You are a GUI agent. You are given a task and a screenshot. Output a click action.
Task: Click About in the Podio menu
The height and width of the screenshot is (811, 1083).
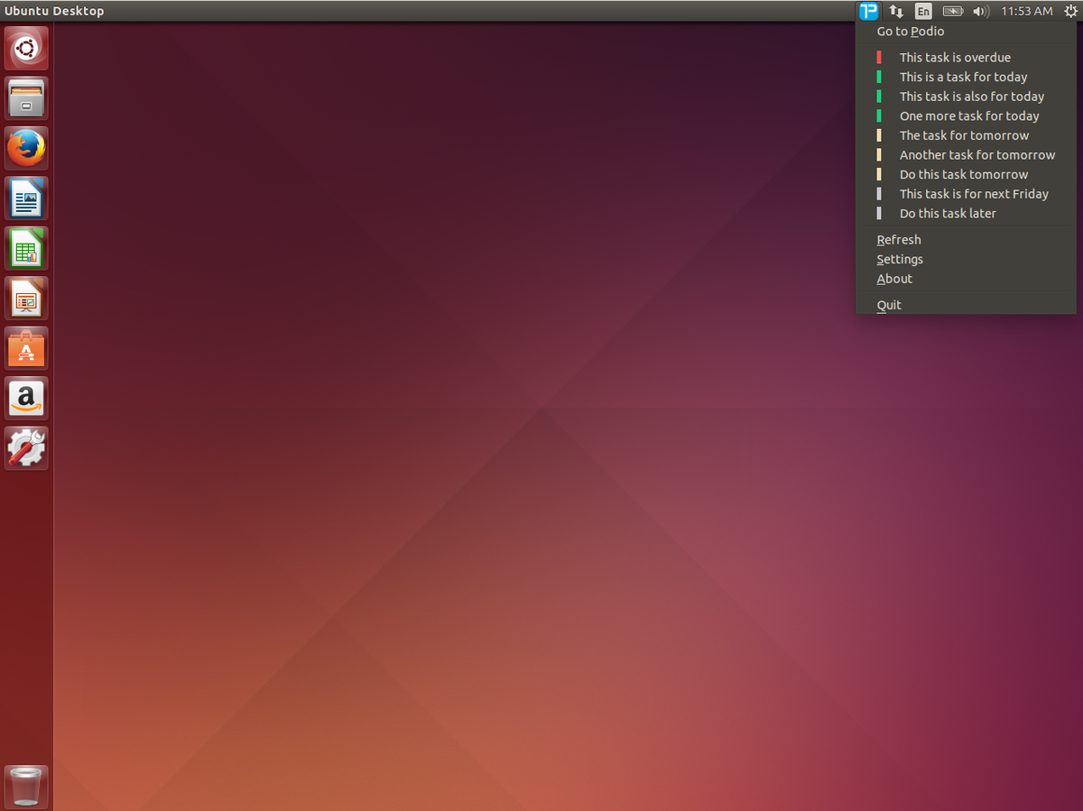pos(894,279)
